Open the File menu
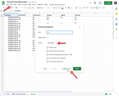Image resolution: width=119 pixels, height=96 pixels. point(8,5)
